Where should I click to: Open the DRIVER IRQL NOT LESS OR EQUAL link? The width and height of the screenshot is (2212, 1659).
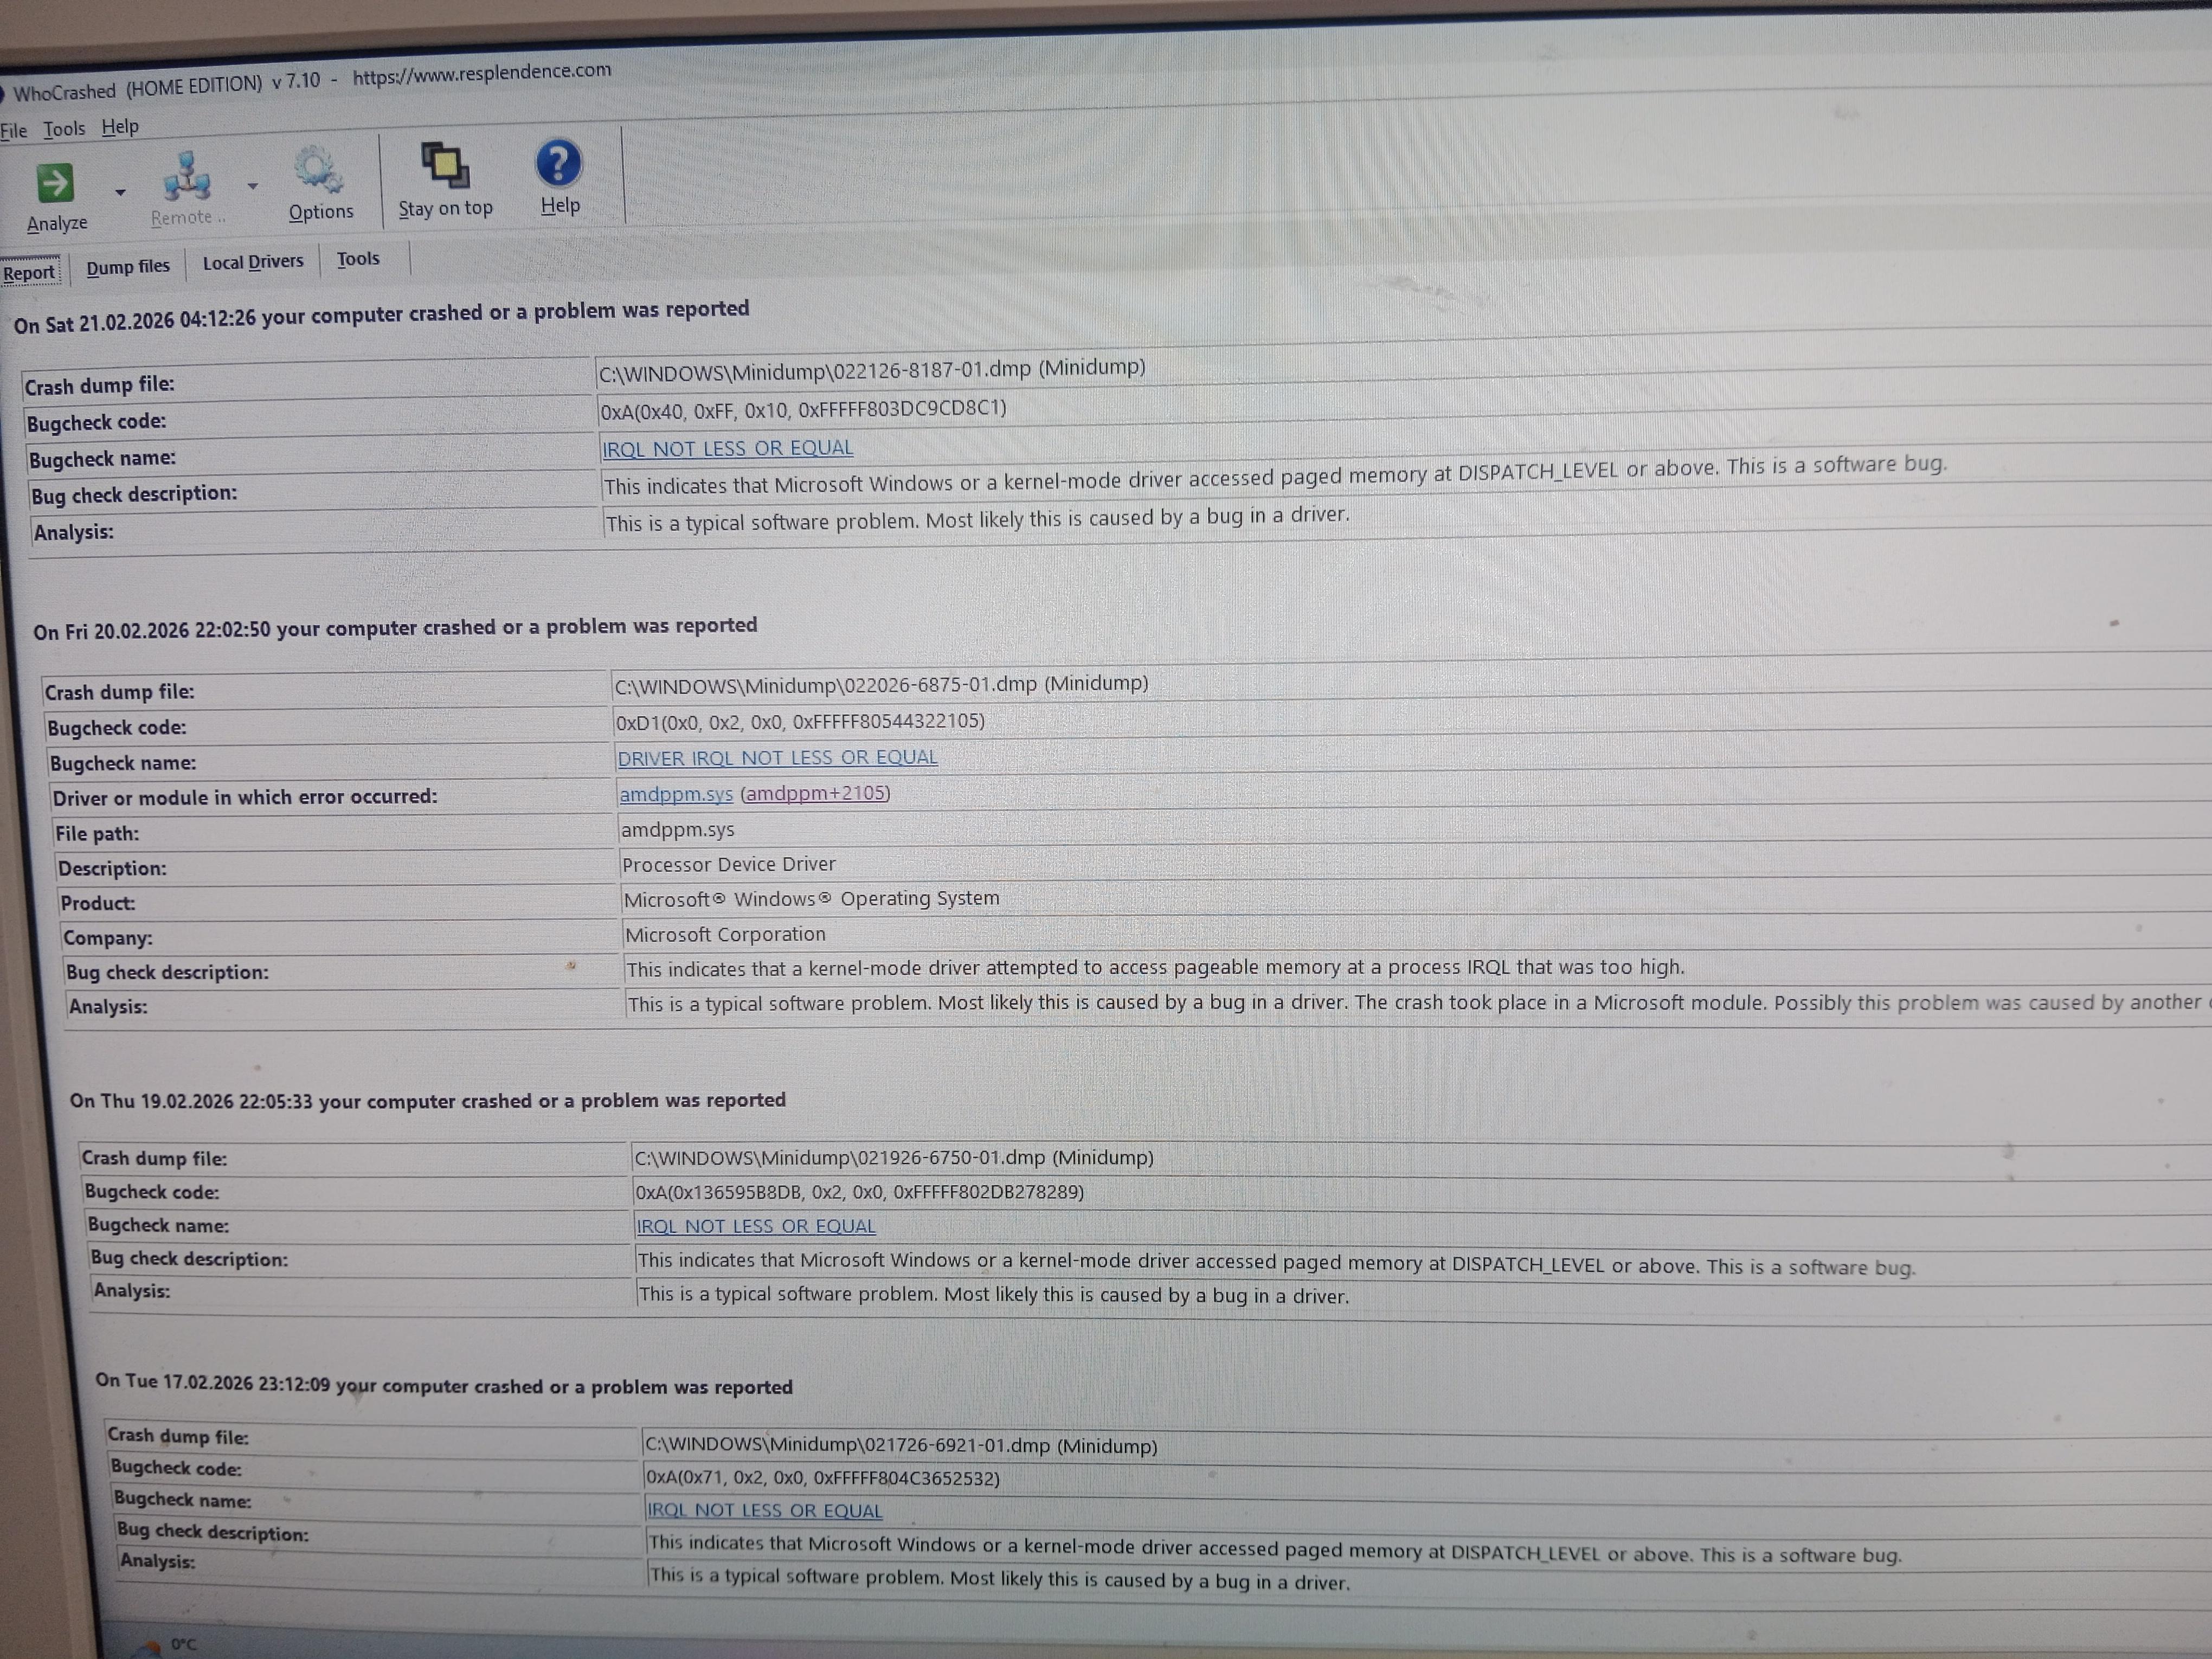click(777, 758)
